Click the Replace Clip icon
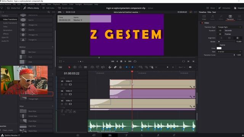The image size is (244, 137). click(x=103, y=67)
